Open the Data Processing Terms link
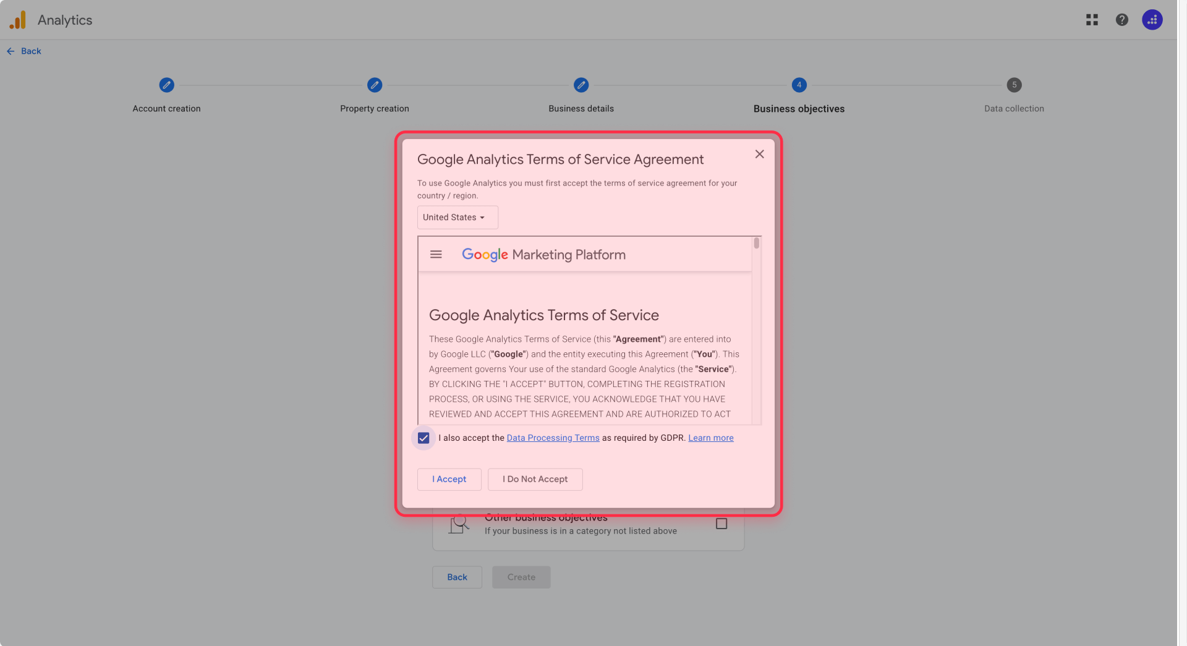Image resolution: width=1187 pixels, height=646 pixels. point(553,438)
